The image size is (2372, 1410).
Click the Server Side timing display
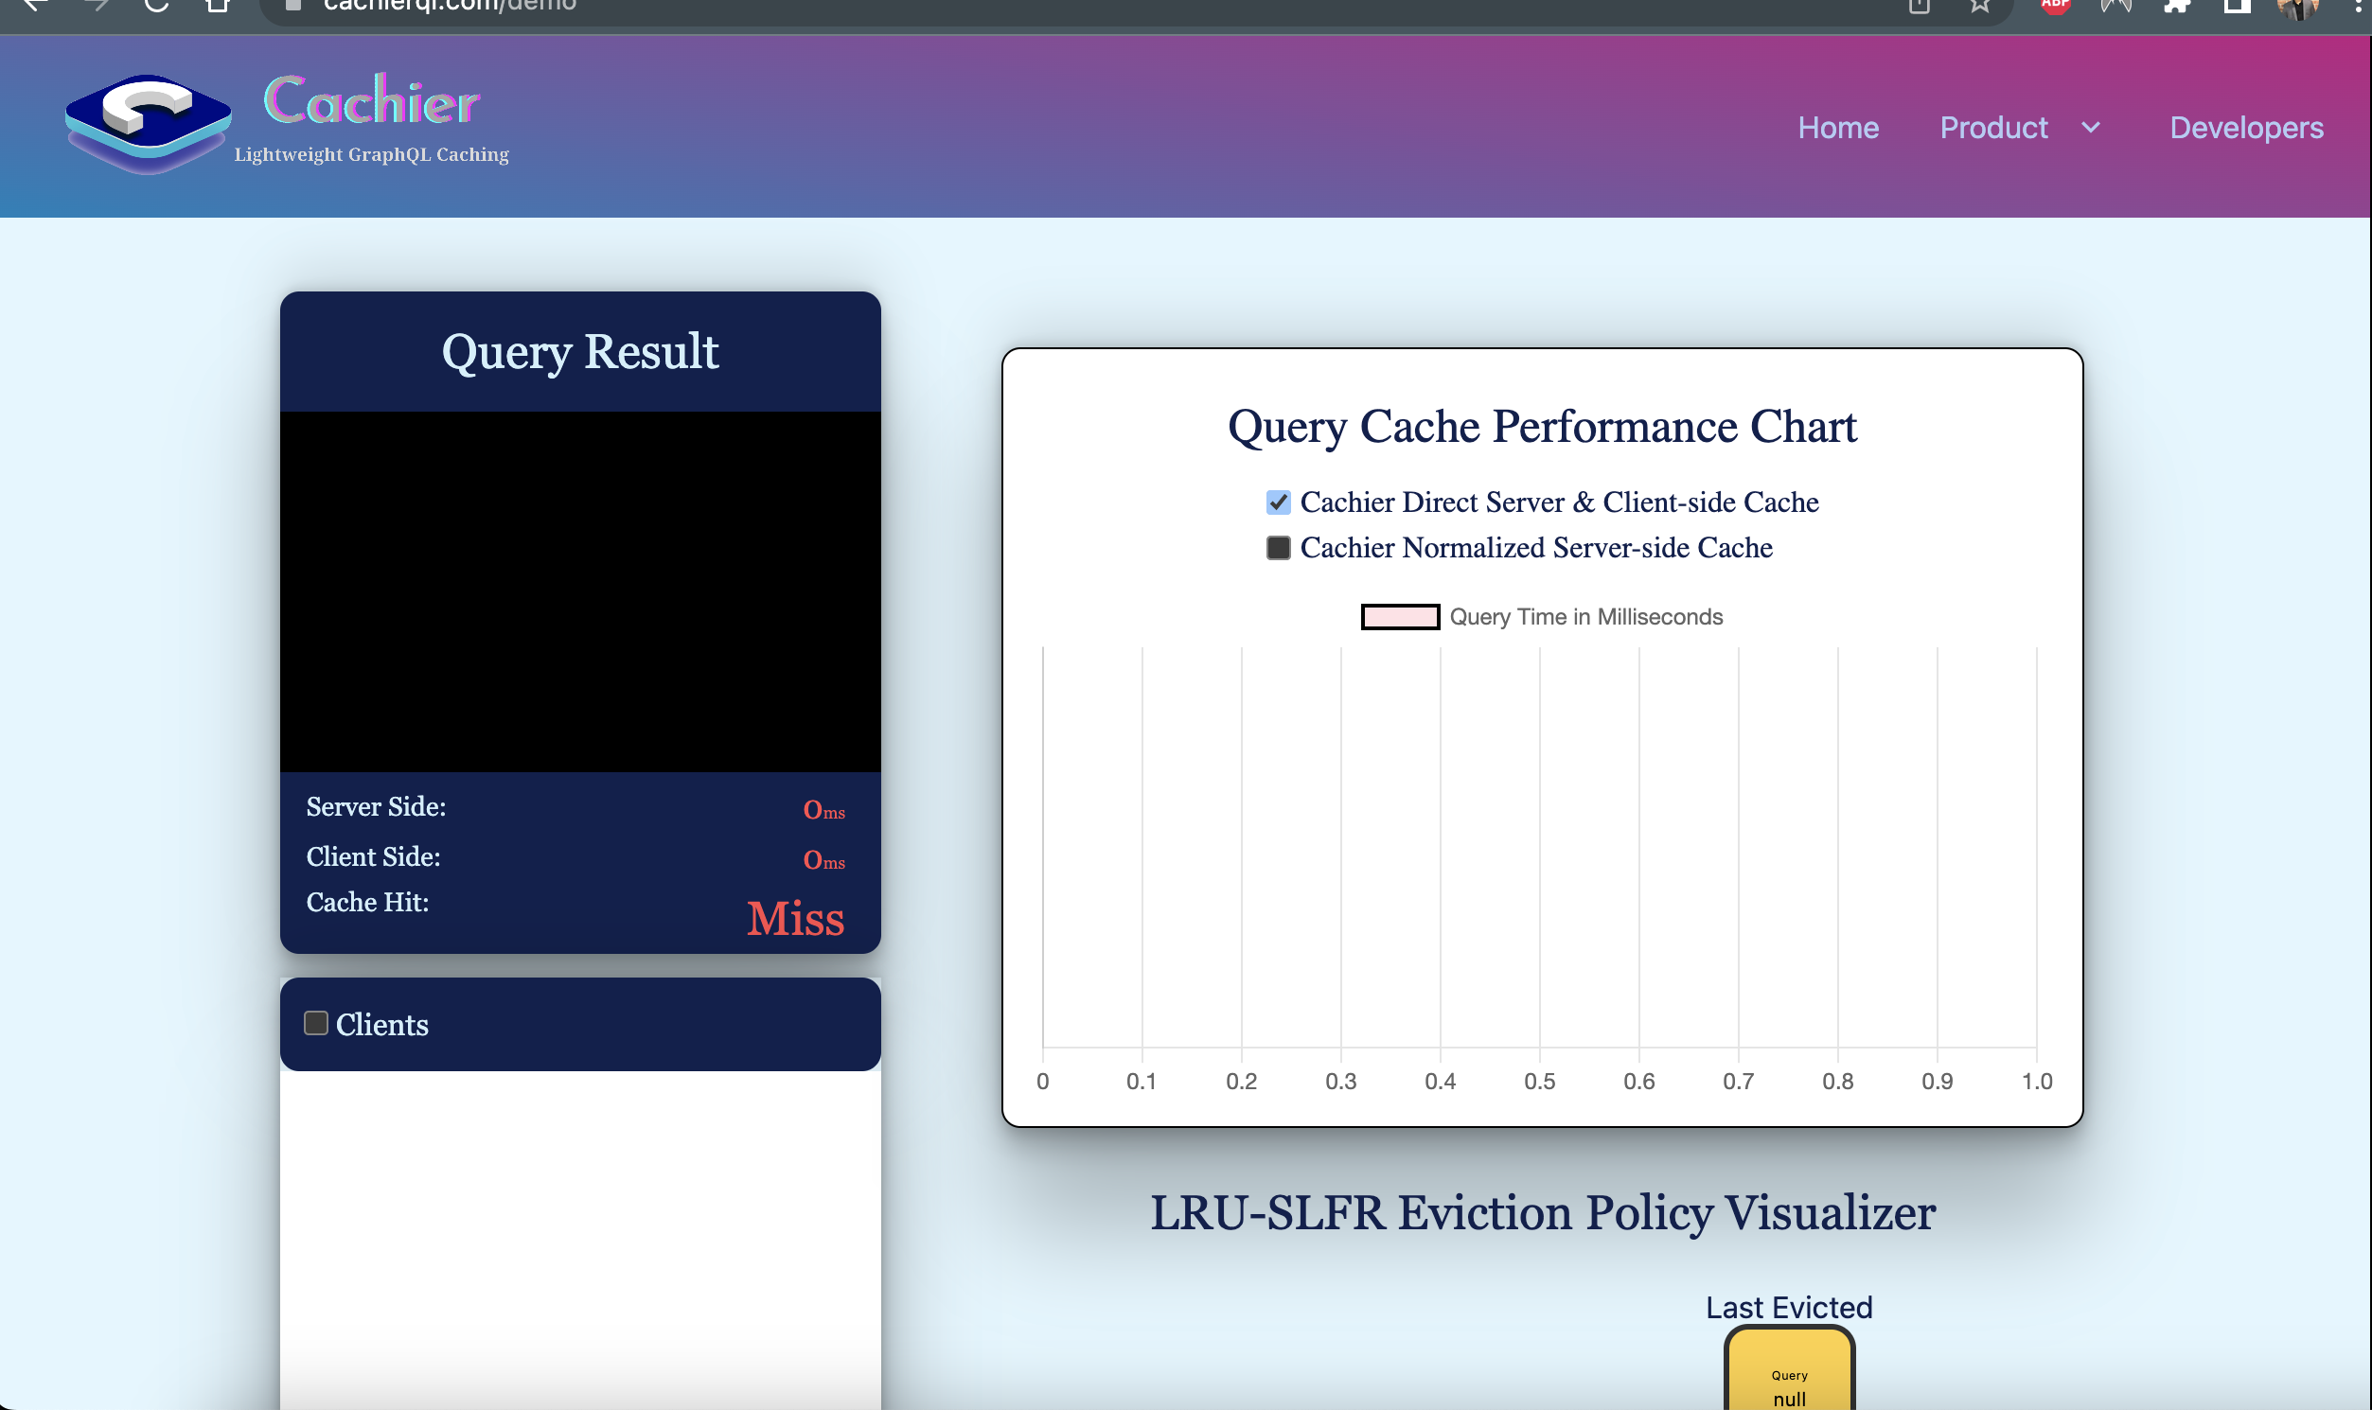click(x=821, y=811)
